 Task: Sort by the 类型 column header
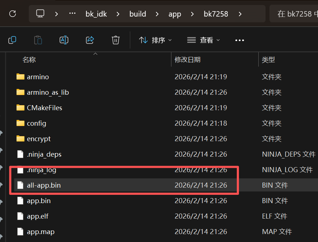point(268,59)
